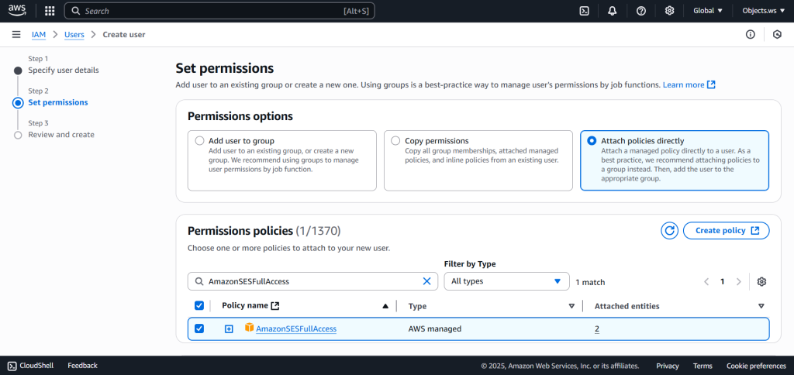
Task: Launch CloudShell from top bar icon
Action: click(x=584, y=11)
